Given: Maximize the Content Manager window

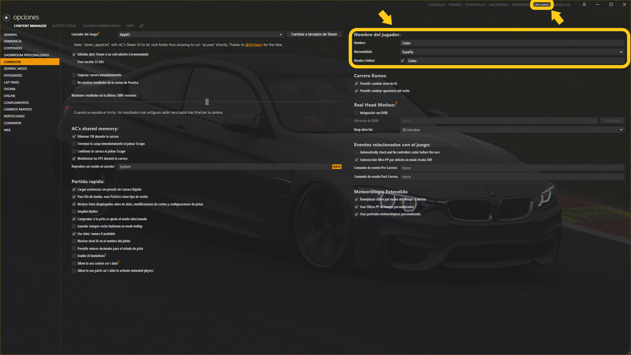Looking at the screenshot, I should coord(611,5).
